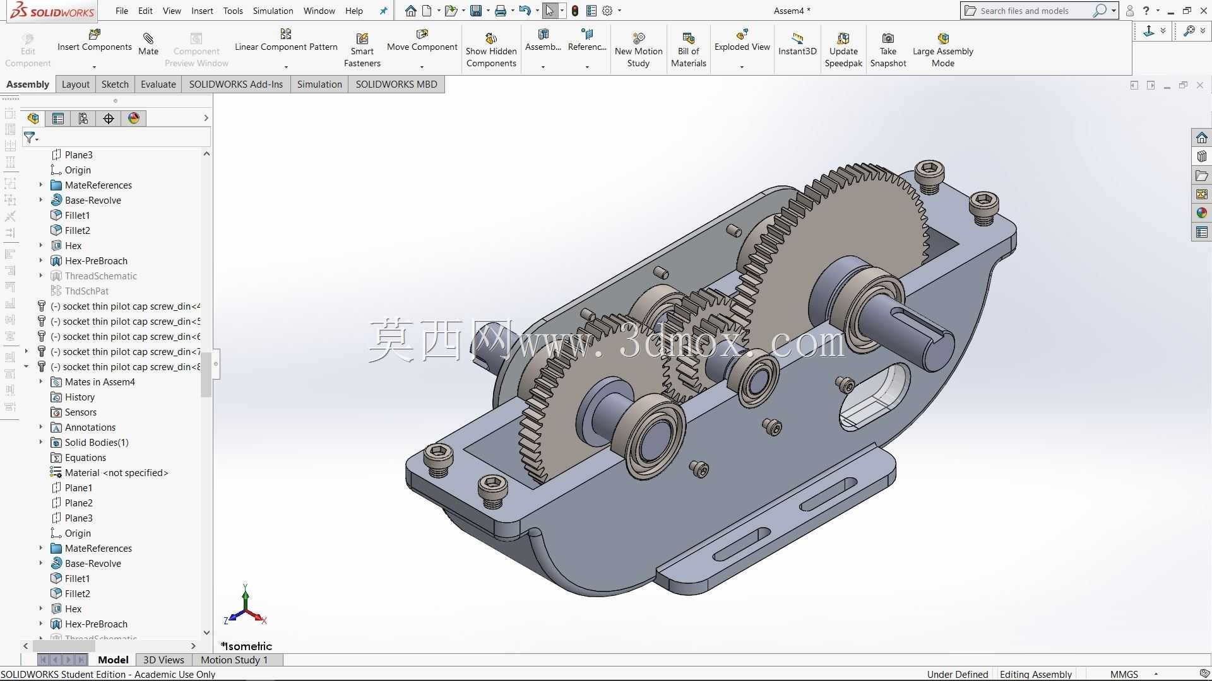This screenshot has height=681, width=1212.
Task: Collapse socket thin pilot cap screw_din<8
Action: click(x=26, y=366)
